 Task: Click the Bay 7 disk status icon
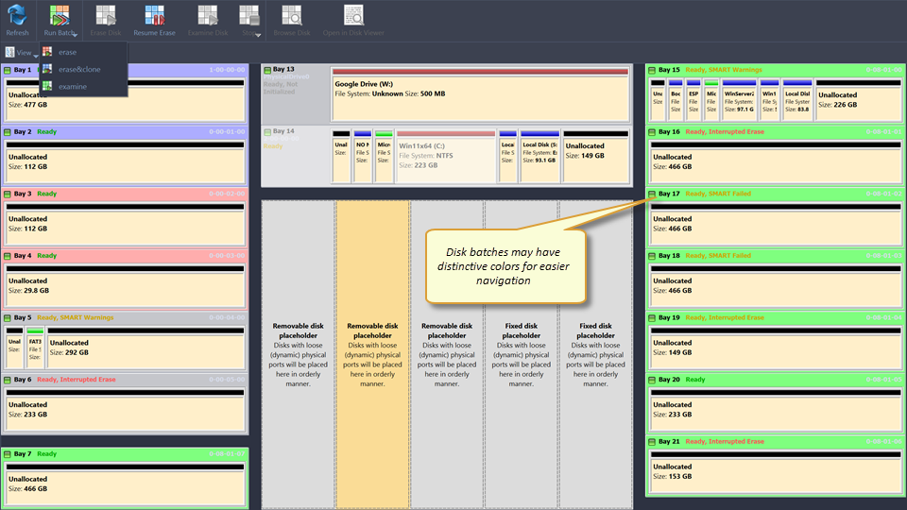point(8,454)
